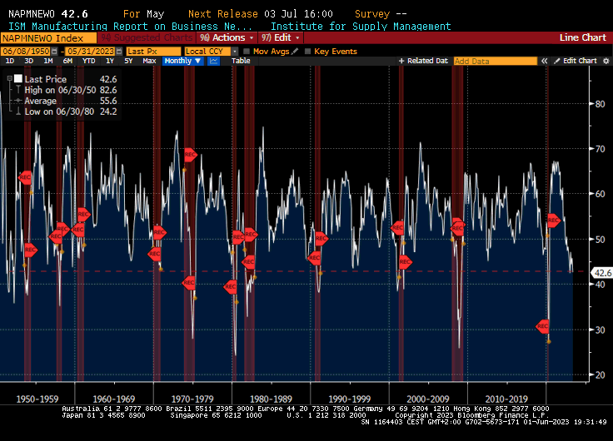Open calendar picker for end date 05/31/2023

pyautogui.click(x=119, y=52)
